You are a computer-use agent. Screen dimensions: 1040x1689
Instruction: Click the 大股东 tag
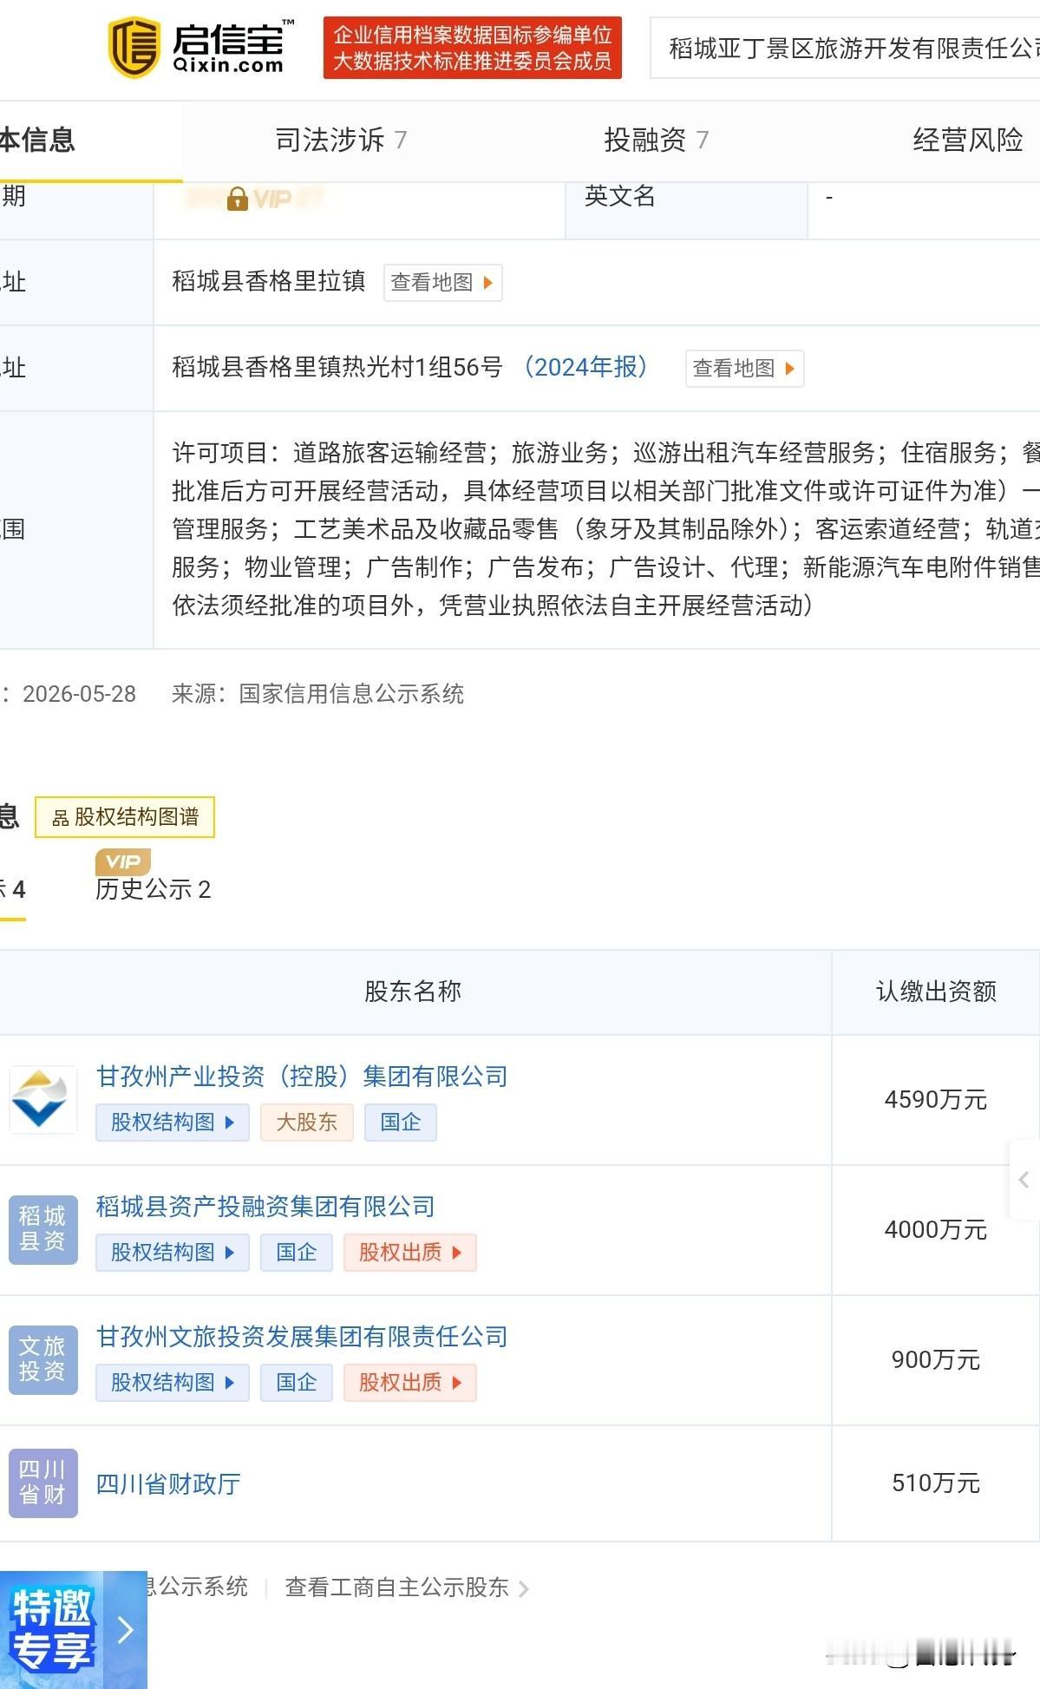(307, 1122)
